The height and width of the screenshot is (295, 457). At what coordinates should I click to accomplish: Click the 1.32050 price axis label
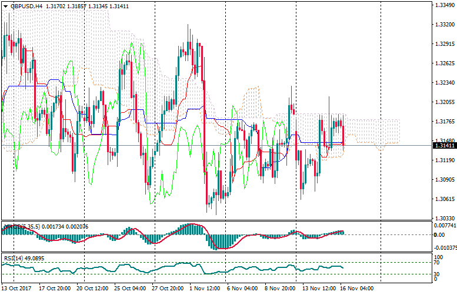tap(444, 102)
